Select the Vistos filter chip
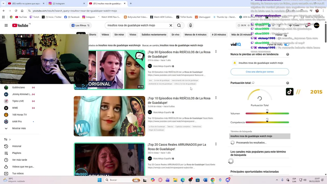 point(133,34)
